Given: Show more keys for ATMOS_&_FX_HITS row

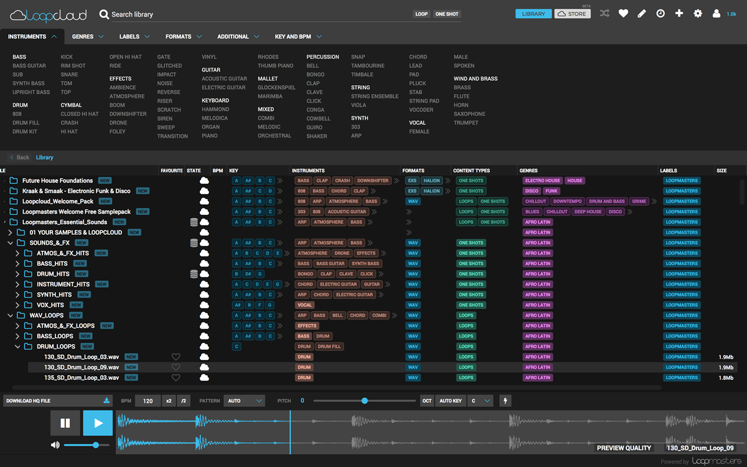Looking at the screenshot, I should (288, 253).
